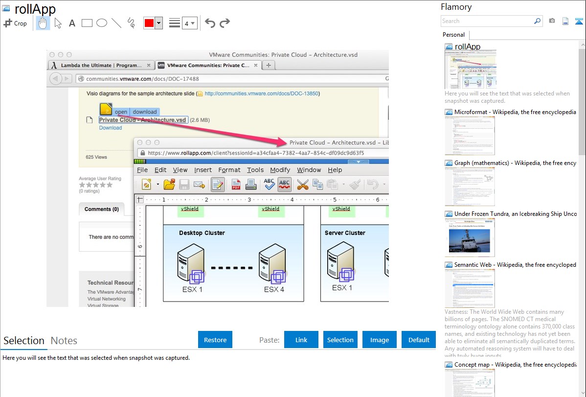Select the ellipse shape tool
Viewport: 586px width, 397px height.
[102, 23]
